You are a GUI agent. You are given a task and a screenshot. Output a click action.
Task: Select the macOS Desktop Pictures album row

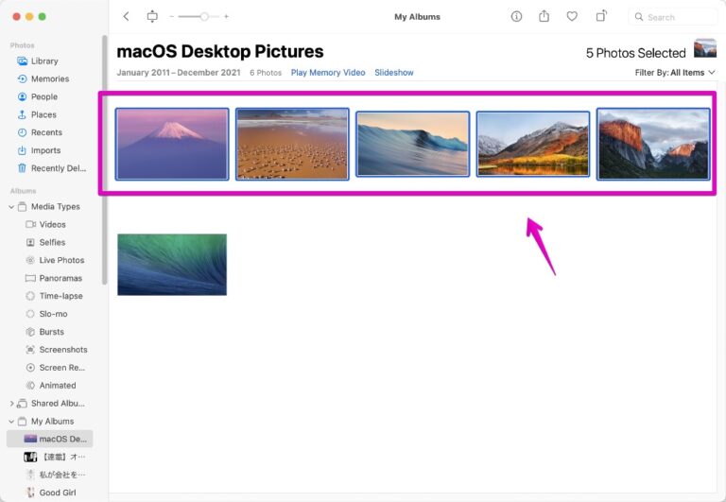[50, 439]
